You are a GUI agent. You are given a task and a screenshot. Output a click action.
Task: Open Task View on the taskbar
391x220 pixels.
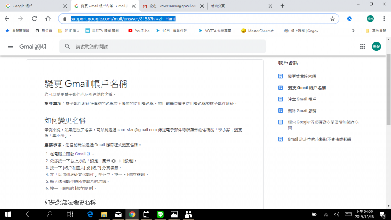click(69, 214)
